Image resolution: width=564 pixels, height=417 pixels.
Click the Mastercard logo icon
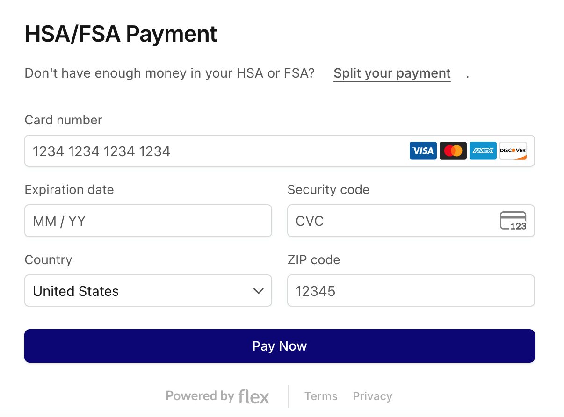point(453,151)
